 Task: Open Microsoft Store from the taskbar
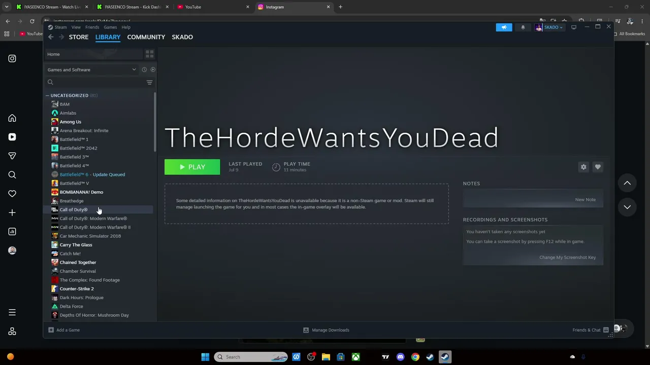[x=341, y=357]
